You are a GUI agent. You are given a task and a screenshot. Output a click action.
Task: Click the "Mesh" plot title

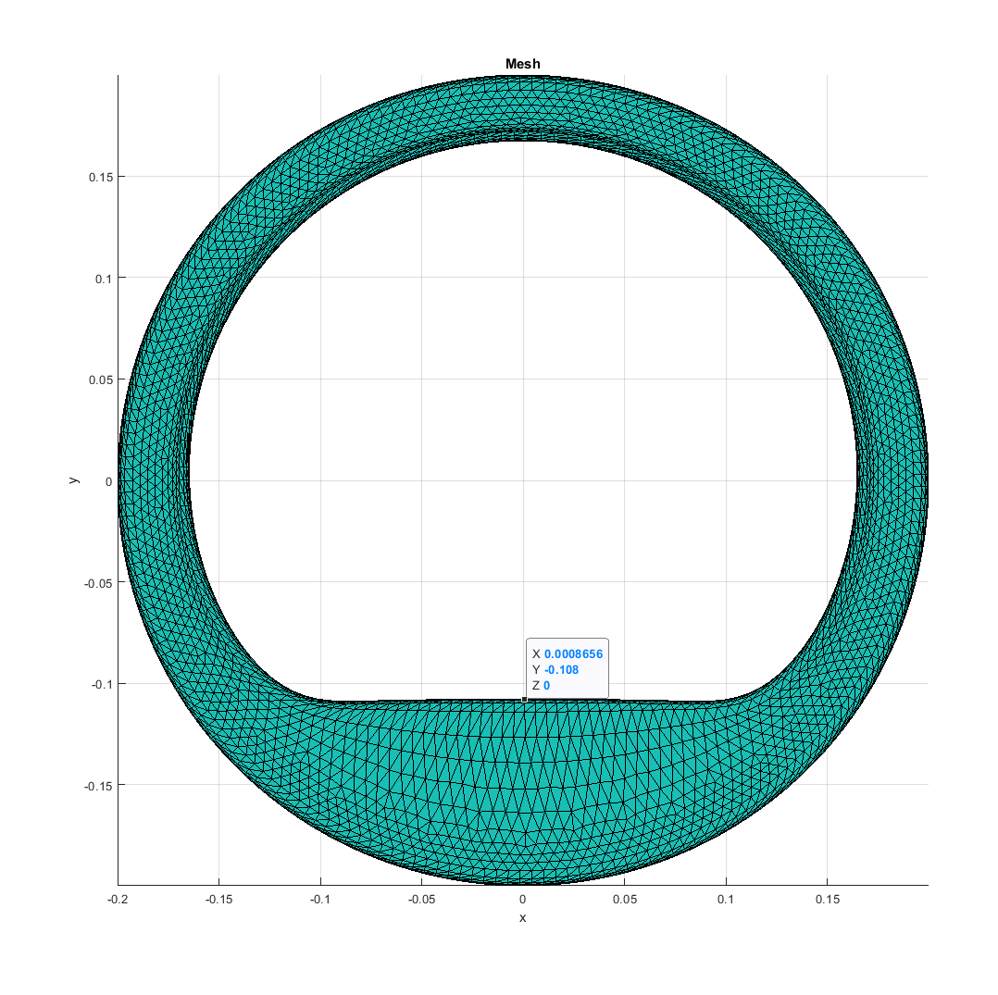(x=522, y=64)
